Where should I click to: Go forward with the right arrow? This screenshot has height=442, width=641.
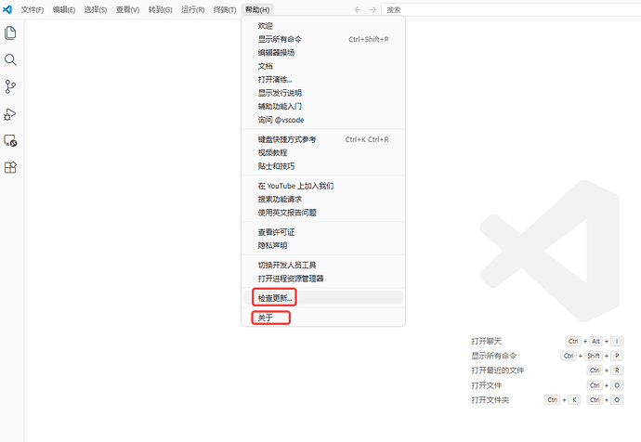click(372, 10)
